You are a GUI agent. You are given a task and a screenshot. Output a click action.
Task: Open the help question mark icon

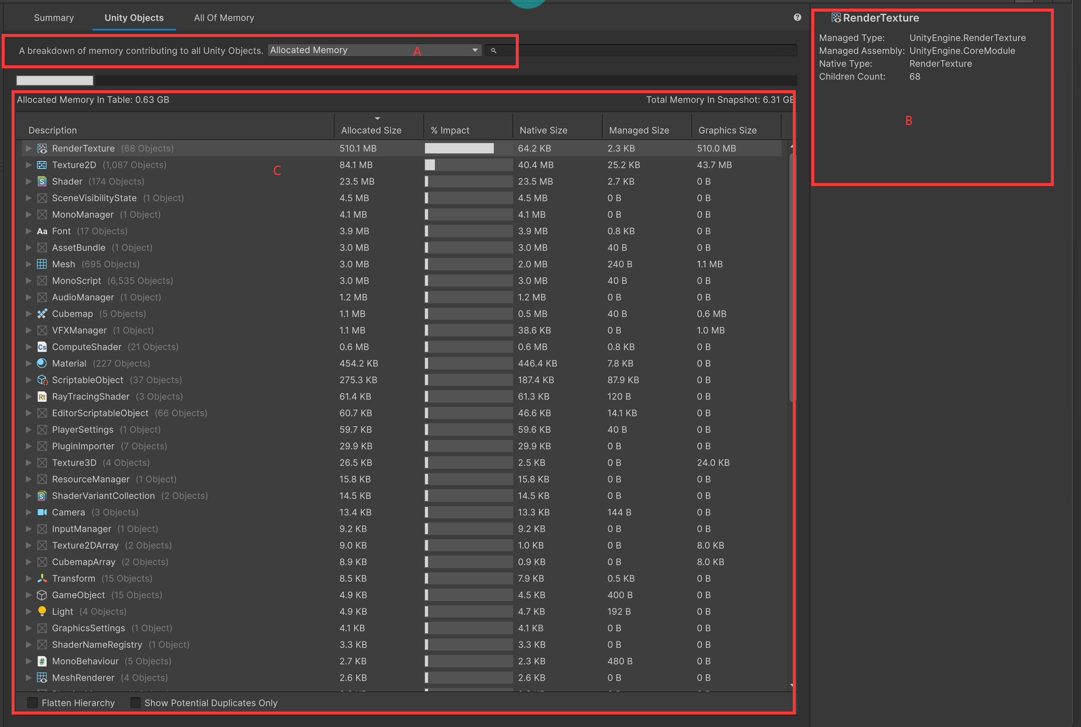point(797,18)
